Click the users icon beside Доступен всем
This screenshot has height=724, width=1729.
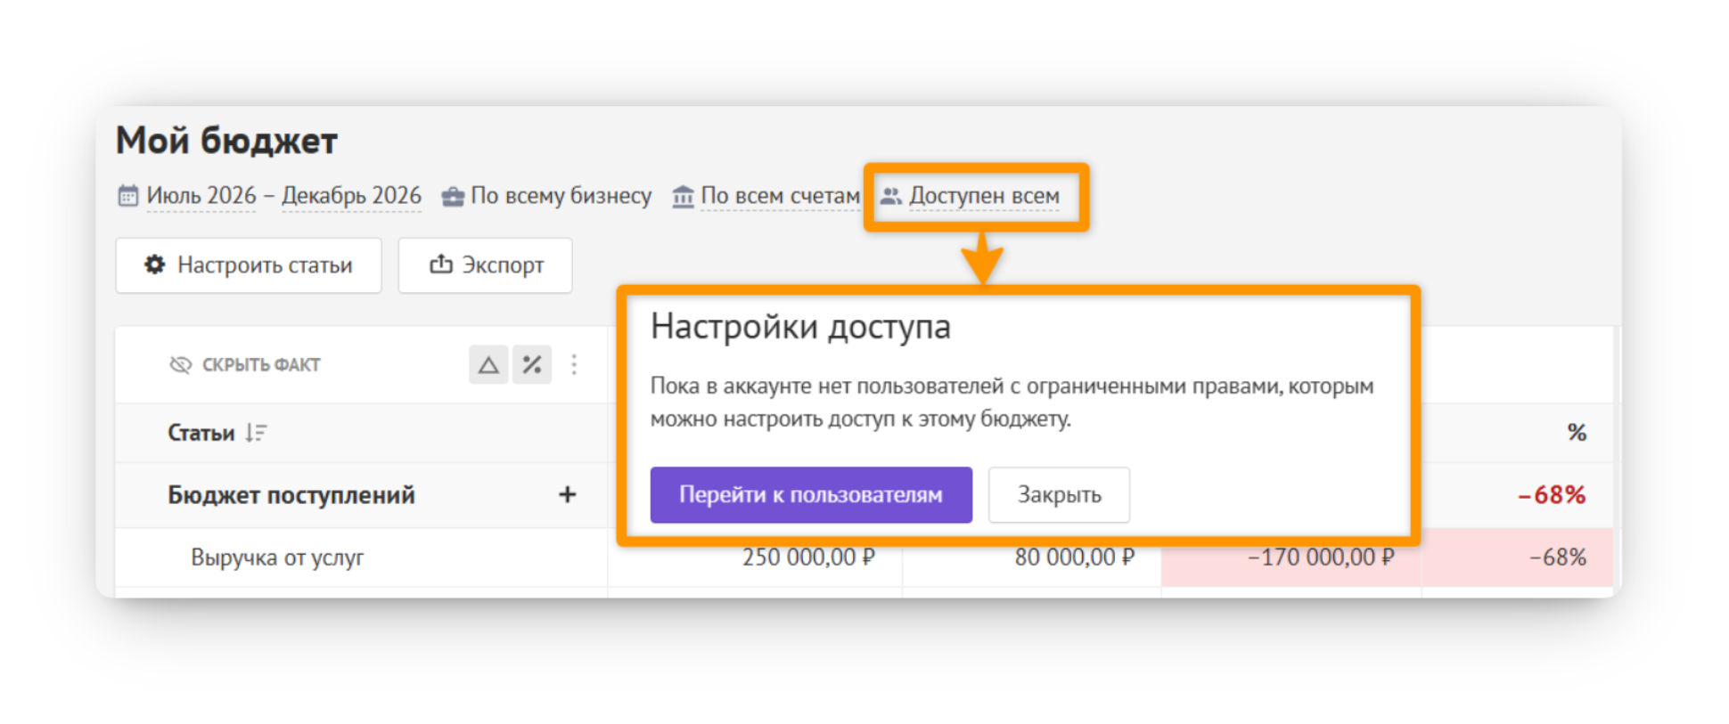click(x=891, y=196)
